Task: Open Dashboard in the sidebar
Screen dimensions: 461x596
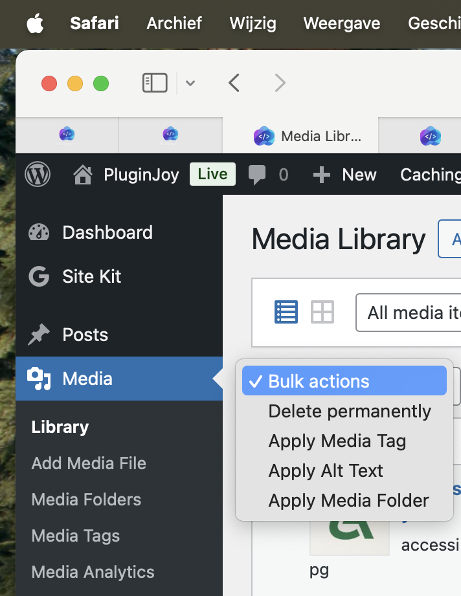Action: tap(107, 232)
